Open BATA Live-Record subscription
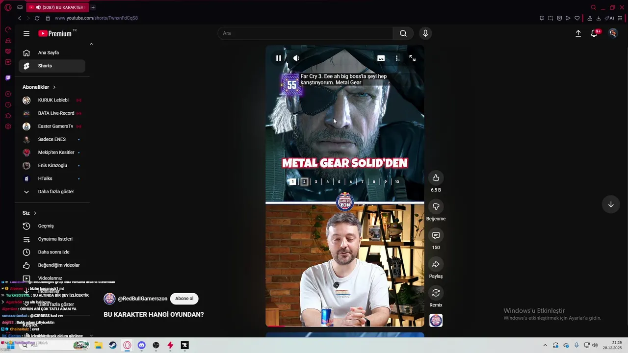Image resolution: width=628 pixels, height=353 pixels. click(x=52, y=113)
